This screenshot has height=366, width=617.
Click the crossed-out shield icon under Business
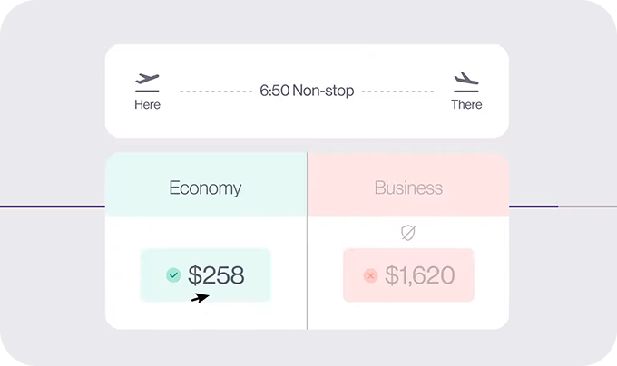pos(408,233)
